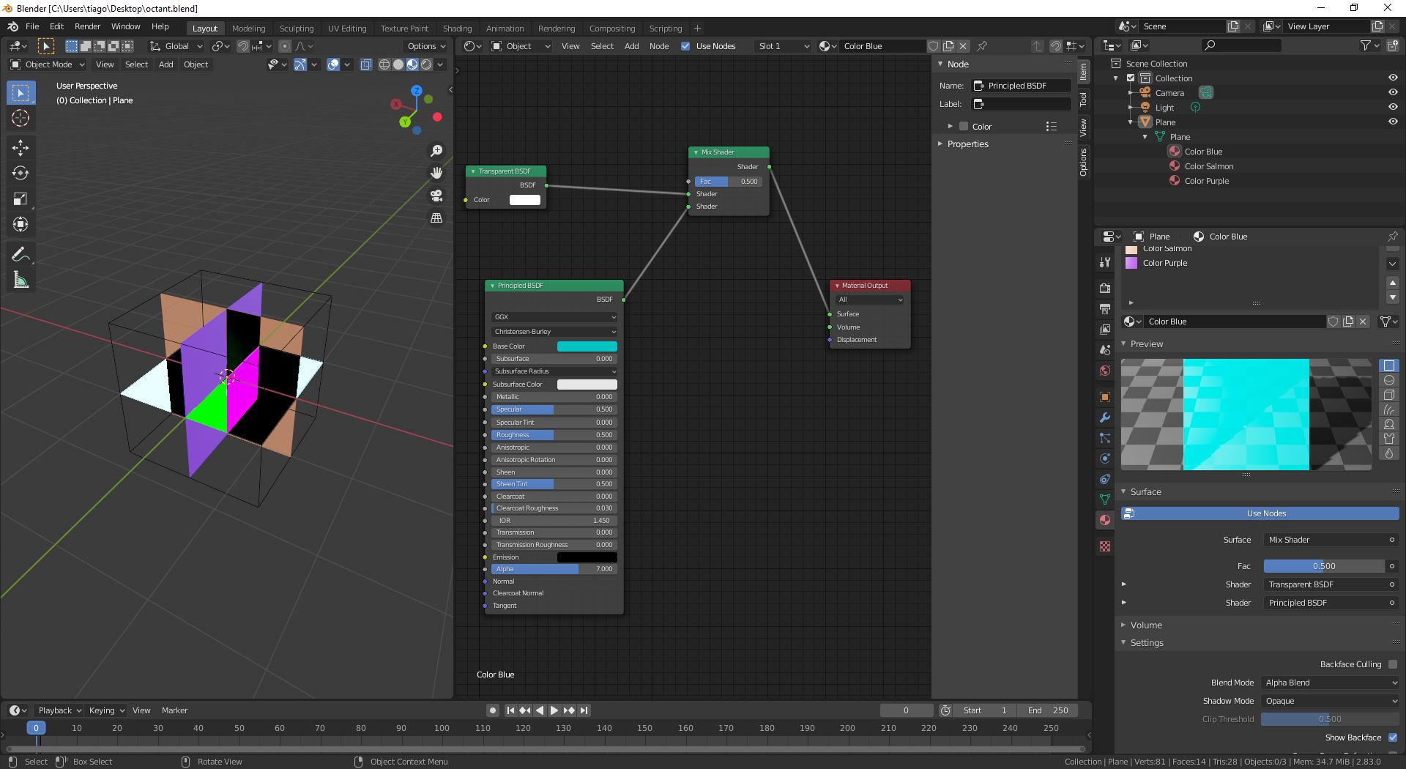
Task: Open the Keying popover in timeline
Action: coord(106,710)
